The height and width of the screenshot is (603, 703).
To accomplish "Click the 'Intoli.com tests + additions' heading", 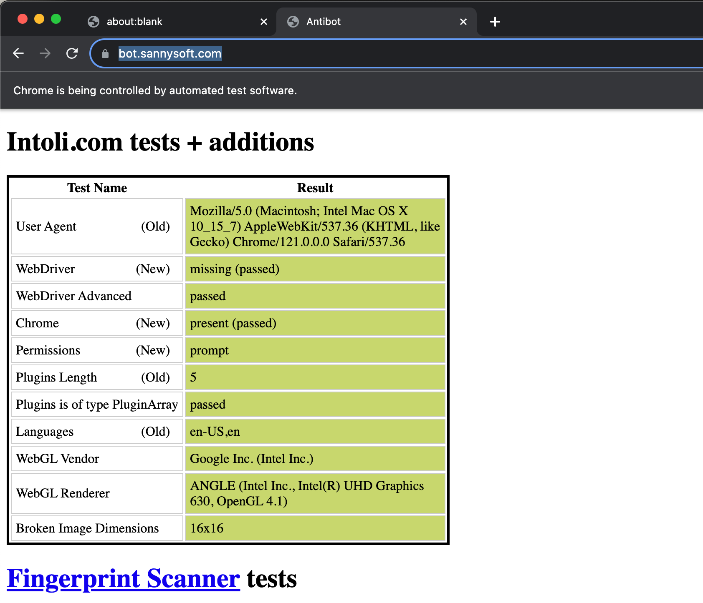I will 161,142.
